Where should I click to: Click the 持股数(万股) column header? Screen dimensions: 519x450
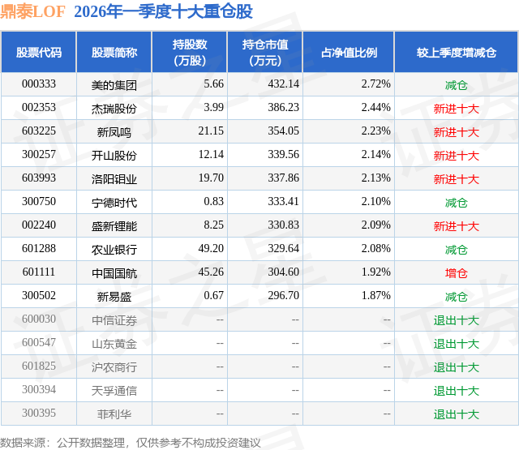(x=190, y=52)
